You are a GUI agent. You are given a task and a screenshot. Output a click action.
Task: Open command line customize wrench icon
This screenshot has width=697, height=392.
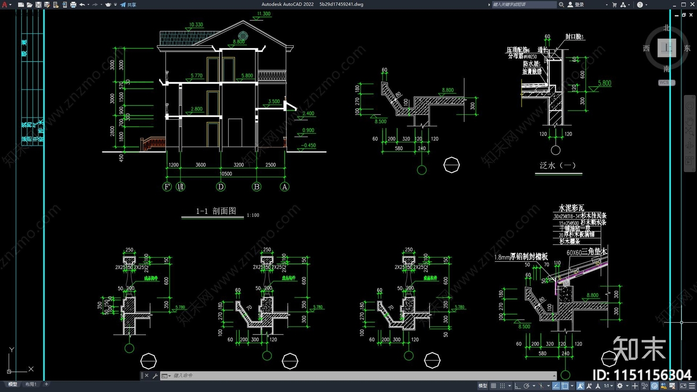coord(155,375)
